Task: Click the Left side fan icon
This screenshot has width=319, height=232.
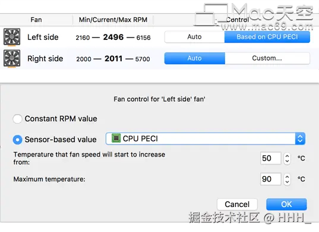Action: (12, 37)
